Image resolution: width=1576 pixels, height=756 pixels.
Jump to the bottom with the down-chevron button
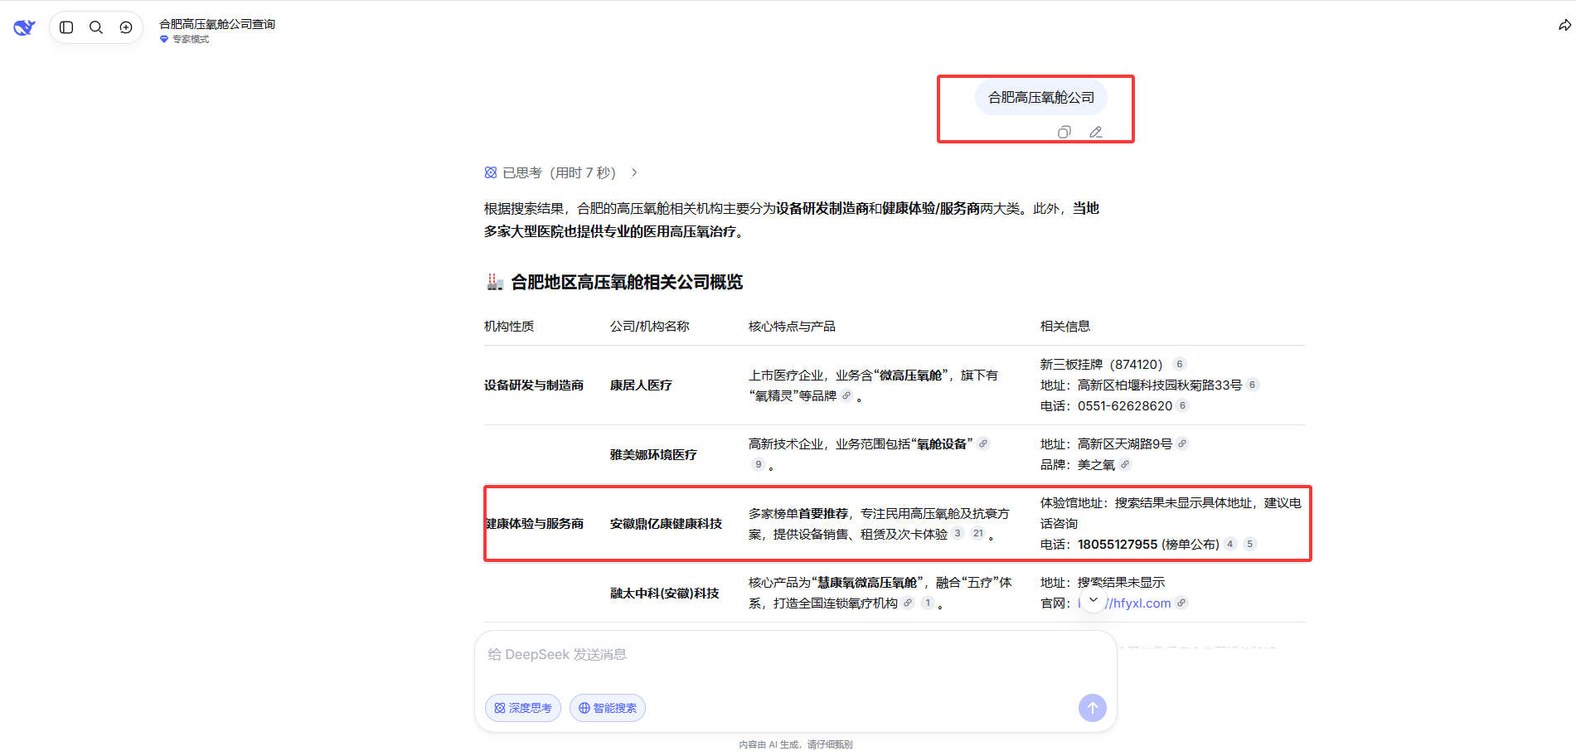1093,600
